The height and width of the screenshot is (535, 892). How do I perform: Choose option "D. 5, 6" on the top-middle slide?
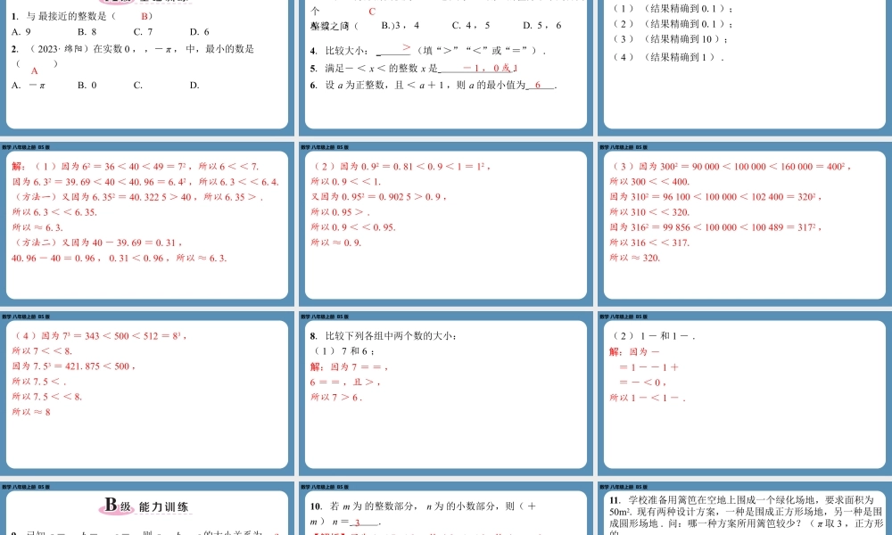pos(541,25)
